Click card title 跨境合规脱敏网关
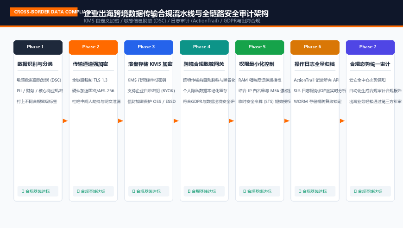Image resolution: width=403 pixels, height=228 pixels. [x=204, y=64]
